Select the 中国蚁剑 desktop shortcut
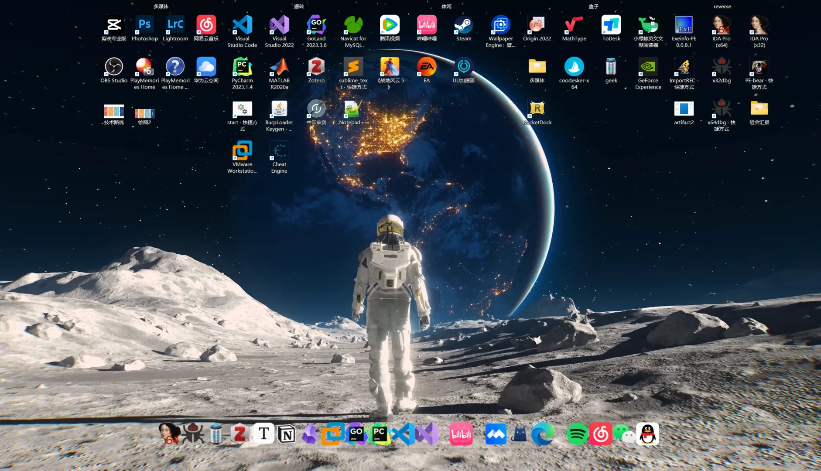Viewport: 821px width, 471px height. point(316,113)
